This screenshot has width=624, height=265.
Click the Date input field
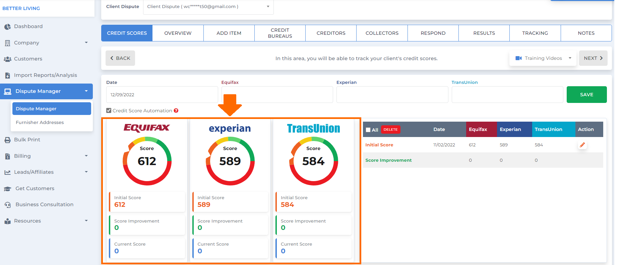[x=162, y=95]
